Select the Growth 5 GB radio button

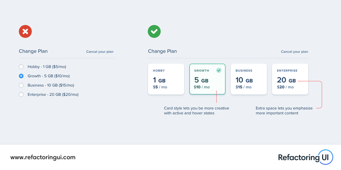tap(21, 76)
